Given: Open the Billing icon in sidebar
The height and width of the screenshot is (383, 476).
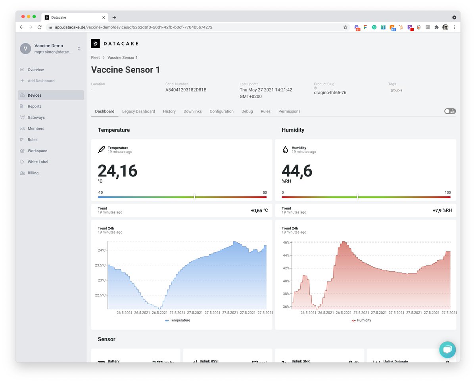Looking at the screenshot, I should pyautogui.click(x=22, y=173).
